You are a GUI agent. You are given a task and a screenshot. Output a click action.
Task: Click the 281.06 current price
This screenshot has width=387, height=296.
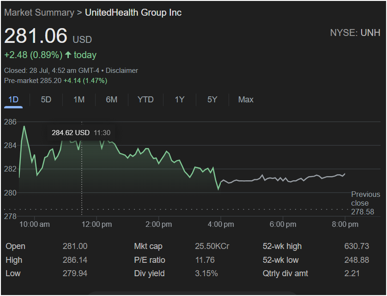coord(36,36)
